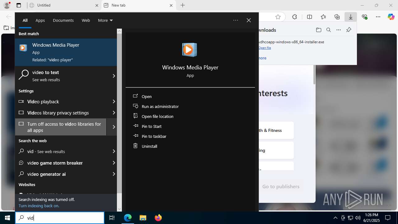Click the taskbar search input box
Viewport: 398px width, 224px height.
click(60, 218)
